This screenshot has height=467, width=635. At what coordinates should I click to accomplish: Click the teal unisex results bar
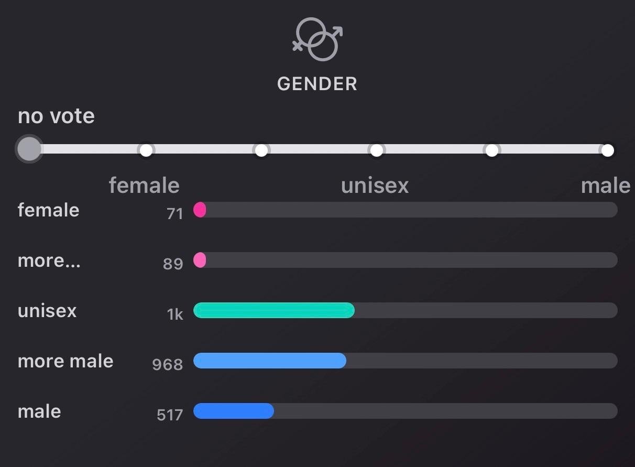[273, 310]
